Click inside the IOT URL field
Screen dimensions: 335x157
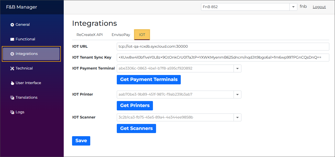coord(182,47)
